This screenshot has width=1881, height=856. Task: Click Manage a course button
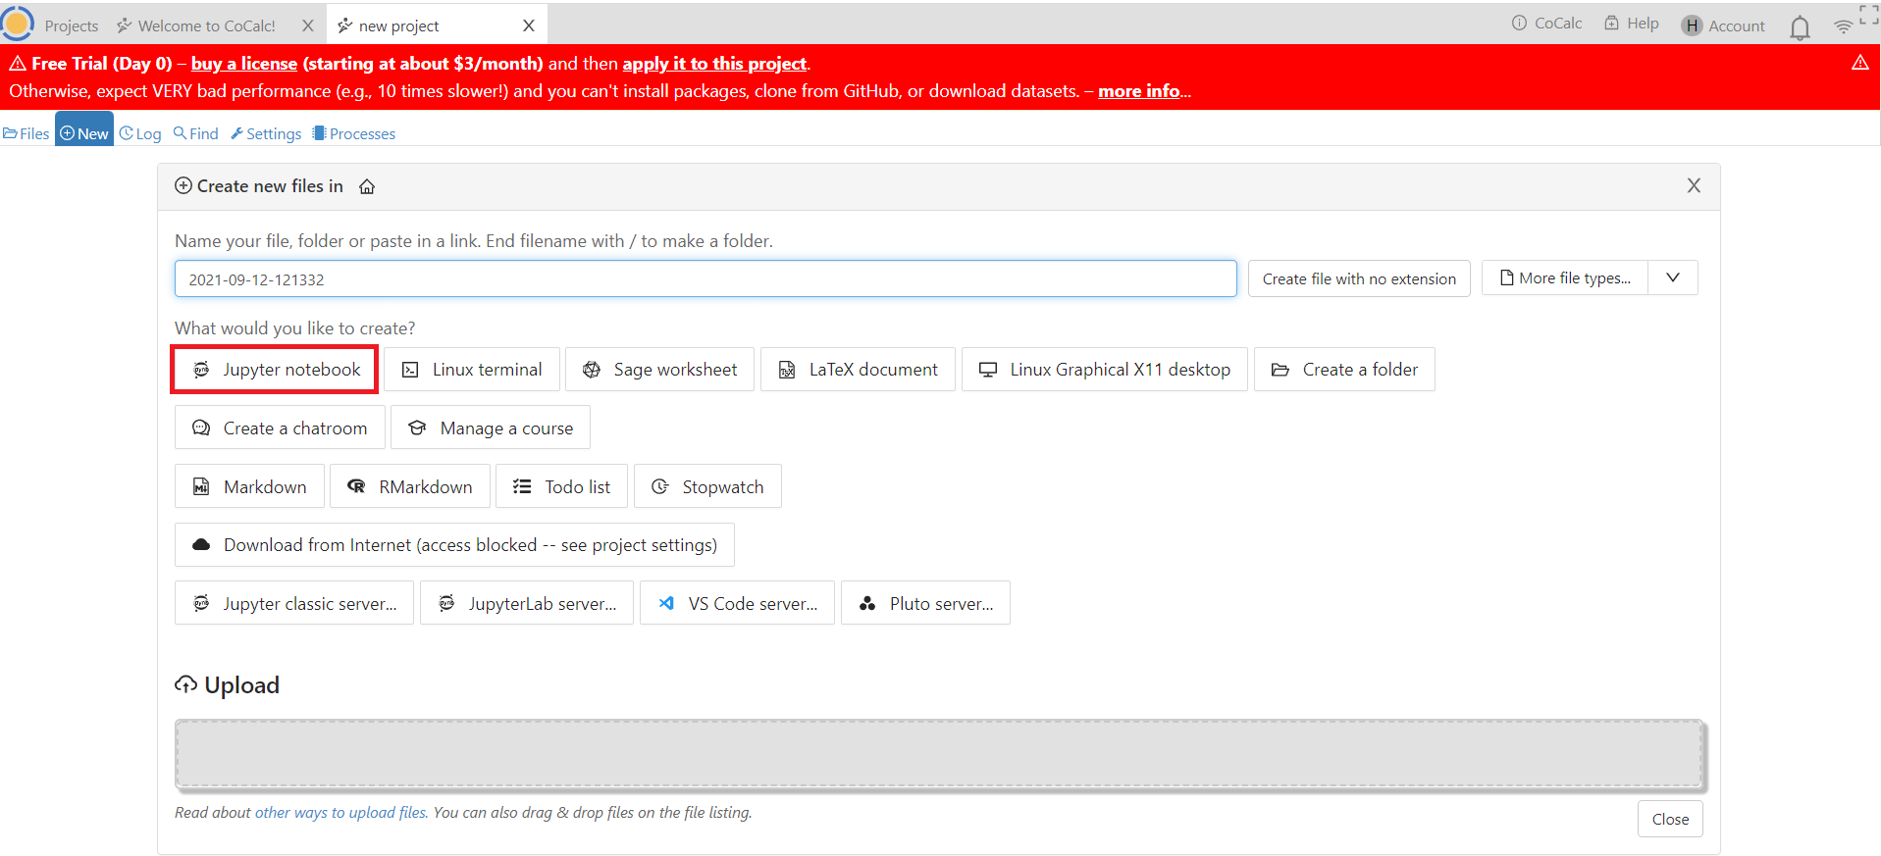[x=491, y=428]
